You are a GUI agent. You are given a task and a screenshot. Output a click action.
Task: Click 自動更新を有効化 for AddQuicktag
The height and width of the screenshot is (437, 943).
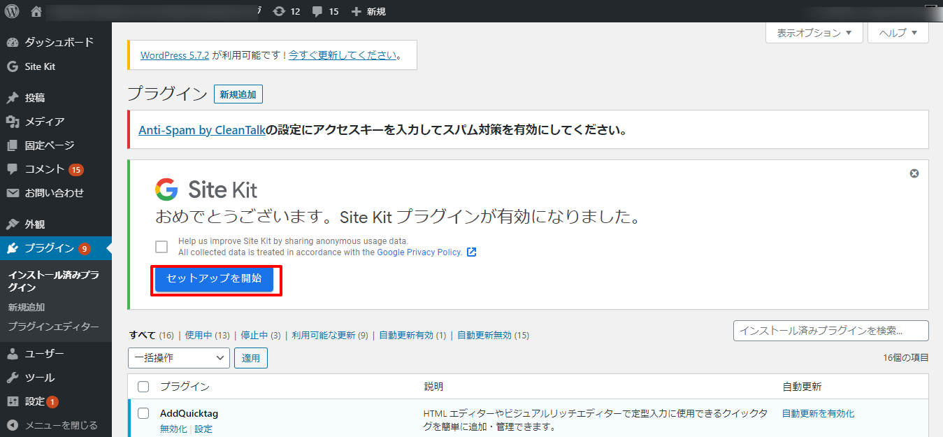tap(818, 414)
